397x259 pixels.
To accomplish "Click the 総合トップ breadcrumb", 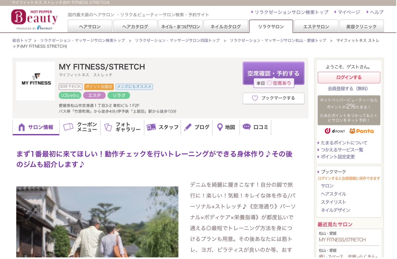I will coord(22,40).
